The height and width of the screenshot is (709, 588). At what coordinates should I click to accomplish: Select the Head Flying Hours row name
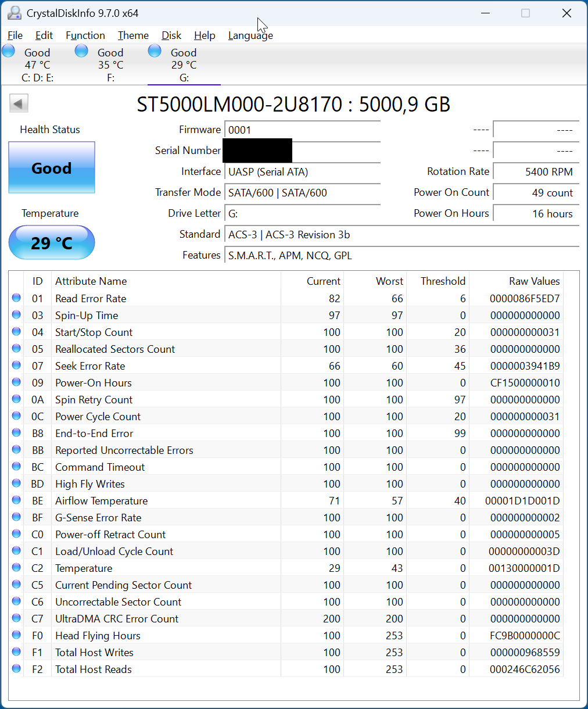(x=98, y=635)
